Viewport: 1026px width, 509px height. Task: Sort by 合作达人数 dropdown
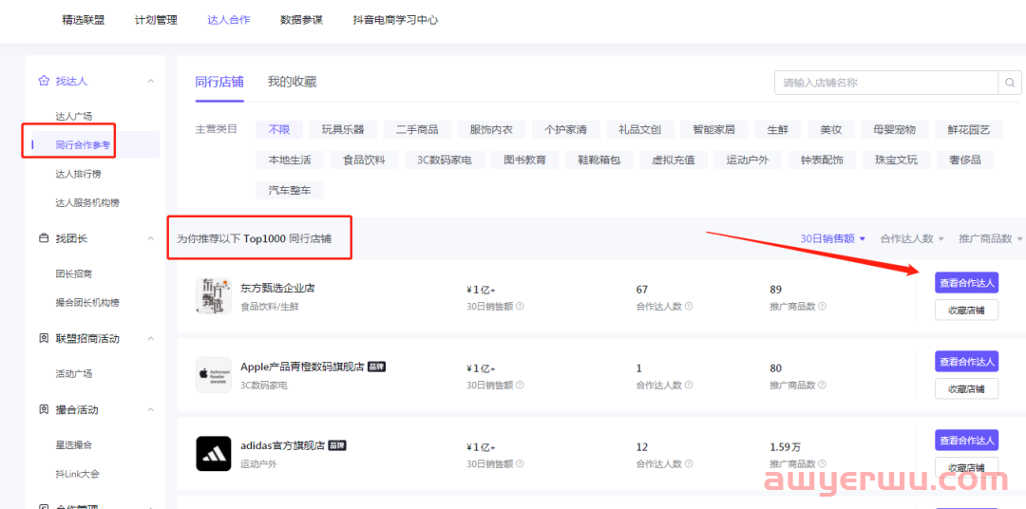(x=912, y=238)
